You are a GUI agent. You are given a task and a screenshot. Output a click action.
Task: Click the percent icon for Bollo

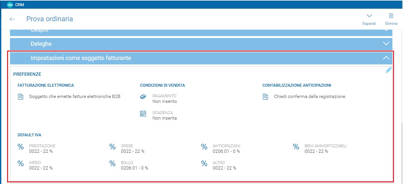[x=112, y=164]
